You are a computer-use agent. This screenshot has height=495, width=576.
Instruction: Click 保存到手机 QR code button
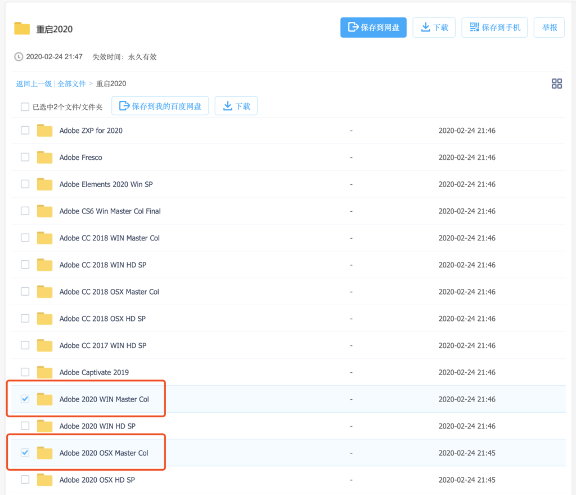coord(494,28)
